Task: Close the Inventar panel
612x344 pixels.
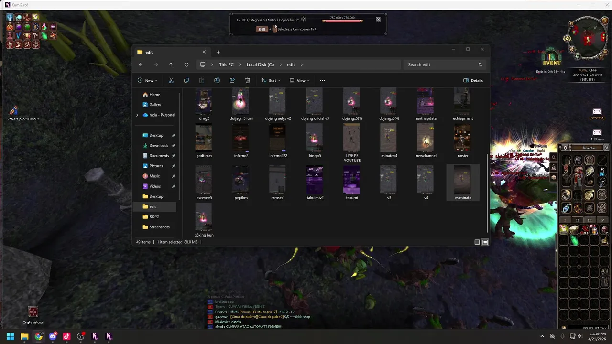Action: pyautogui.click(x=606, y=148)
